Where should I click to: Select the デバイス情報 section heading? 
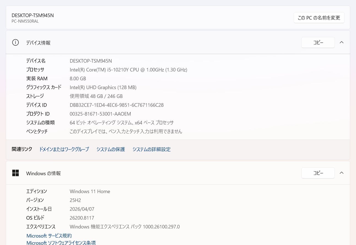[x=38, y=43]
